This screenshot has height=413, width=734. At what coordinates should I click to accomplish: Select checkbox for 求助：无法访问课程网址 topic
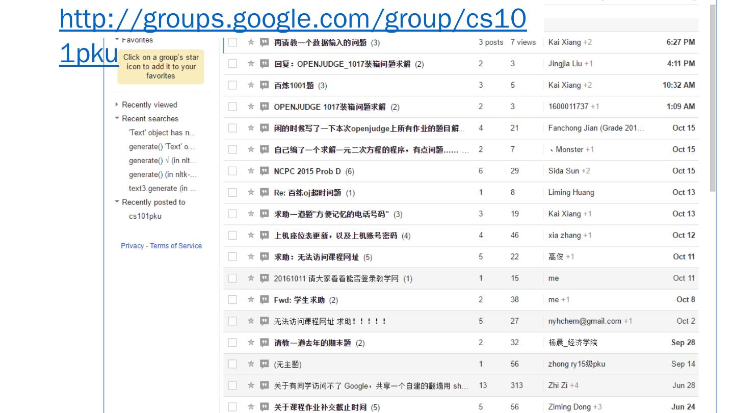[x=232, y=257]
